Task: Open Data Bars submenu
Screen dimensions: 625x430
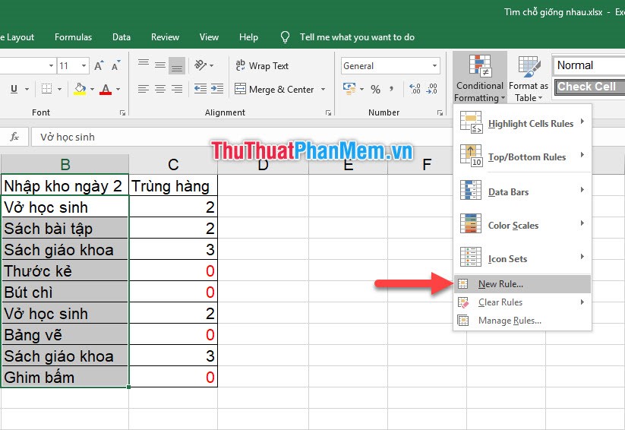Action: pos(522,191)
